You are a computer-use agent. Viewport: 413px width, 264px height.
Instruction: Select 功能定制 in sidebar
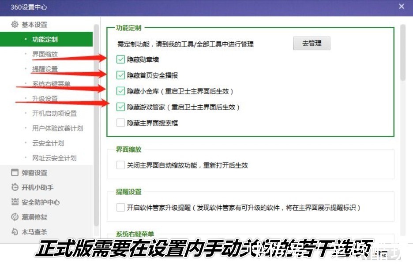[46, 39]
